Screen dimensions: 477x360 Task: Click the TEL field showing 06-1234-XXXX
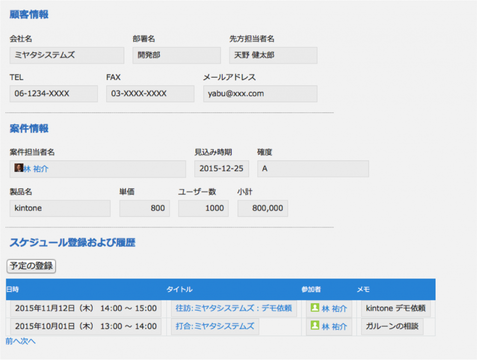pos(53,94)
